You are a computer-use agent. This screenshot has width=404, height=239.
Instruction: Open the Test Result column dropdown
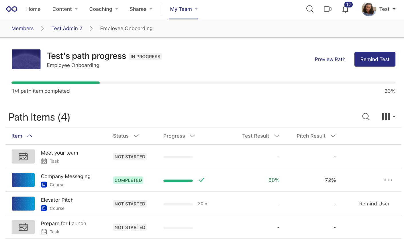276,136
